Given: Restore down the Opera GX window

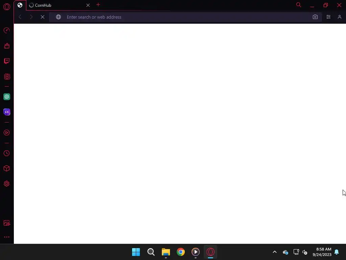Looking at the screenshot, I should tap(326, 5).
